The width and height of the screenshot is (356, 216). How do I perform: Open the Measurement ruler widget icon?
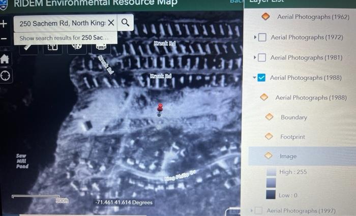pyautogui.click(x=28, y=48)
